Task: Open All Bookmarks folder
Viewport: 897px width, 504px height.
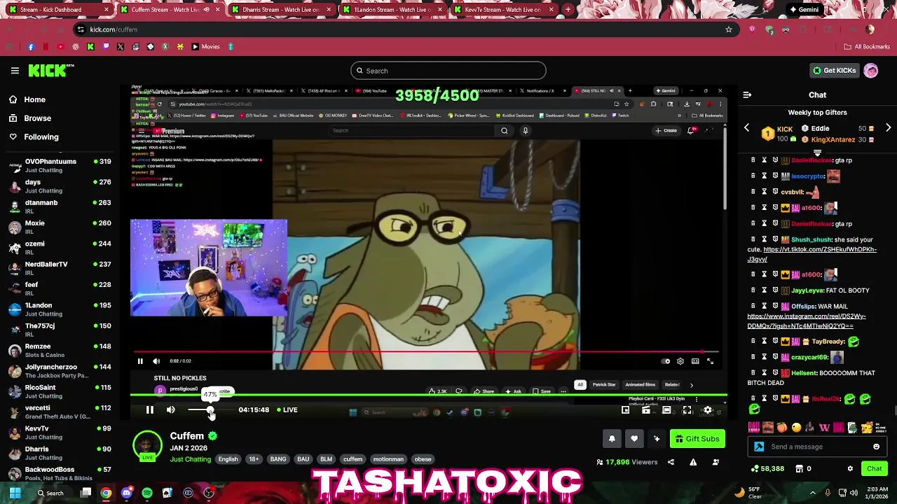Action: point(867,47)
